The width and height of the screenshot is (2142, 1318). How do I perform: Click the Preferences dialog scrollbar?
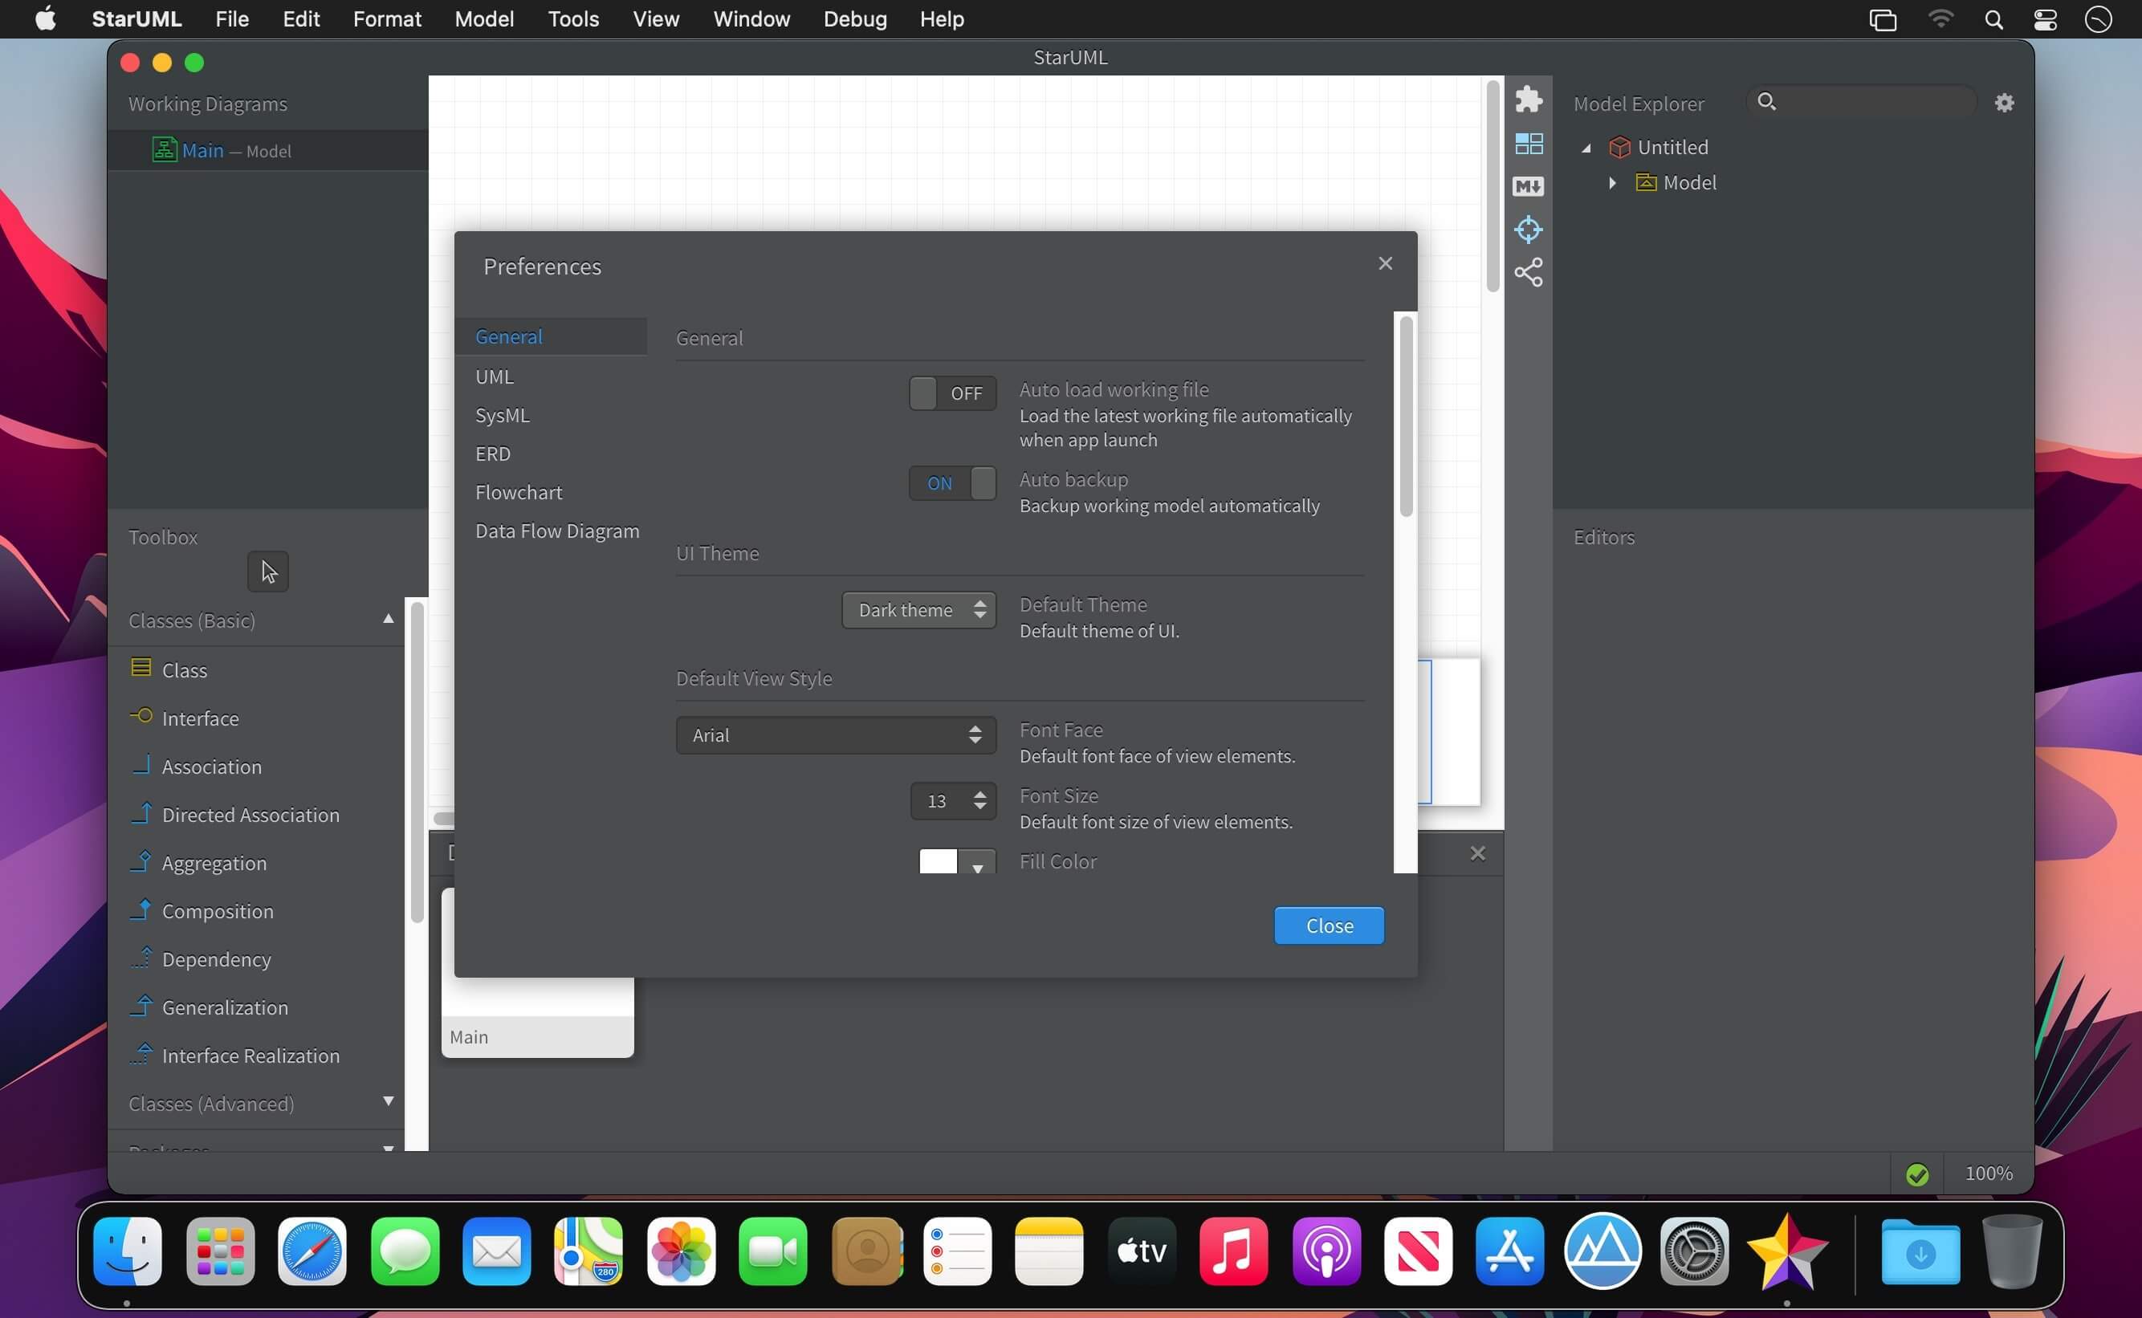1405,417
